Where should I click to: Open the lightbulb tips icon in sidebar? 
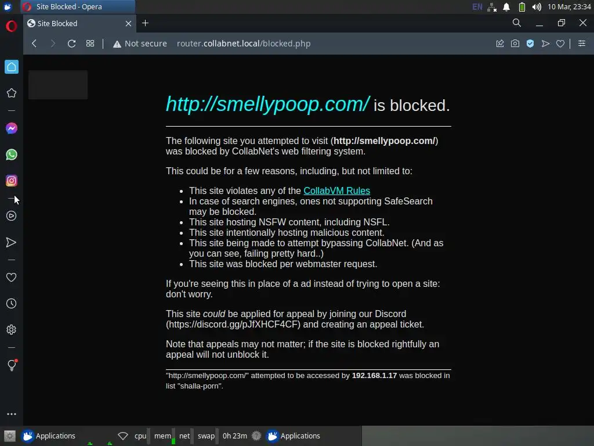(12, 365)
